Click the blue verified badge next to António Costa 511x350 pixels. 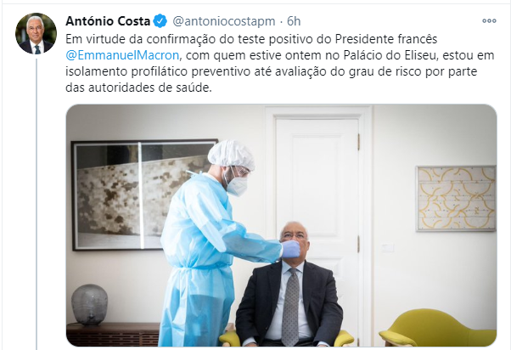(x=160, y=21)
